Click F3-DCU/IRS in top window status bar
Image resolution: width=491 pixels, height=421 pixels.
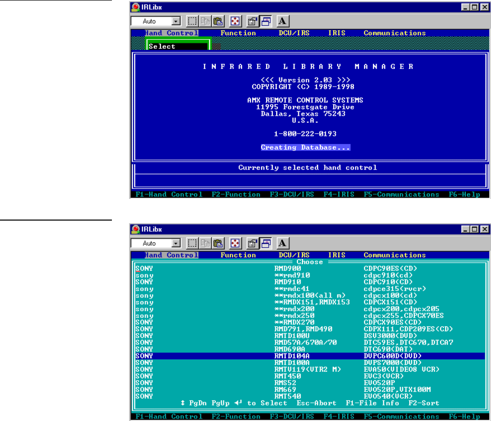click(x=292, y=194)
